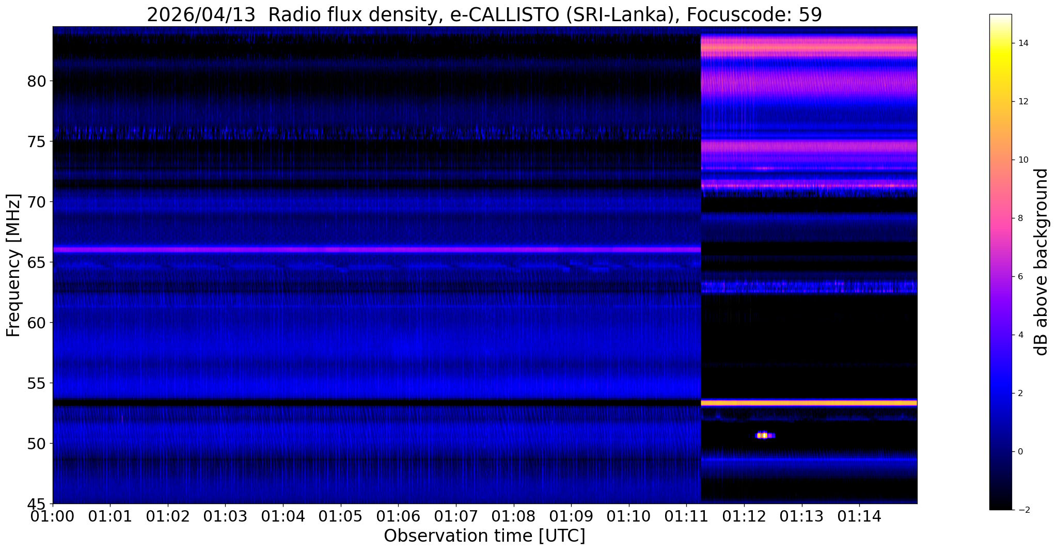Viewport: 1057px width, 551px height.
Task: Click the 01:06 time tick label
Action: 398,516
